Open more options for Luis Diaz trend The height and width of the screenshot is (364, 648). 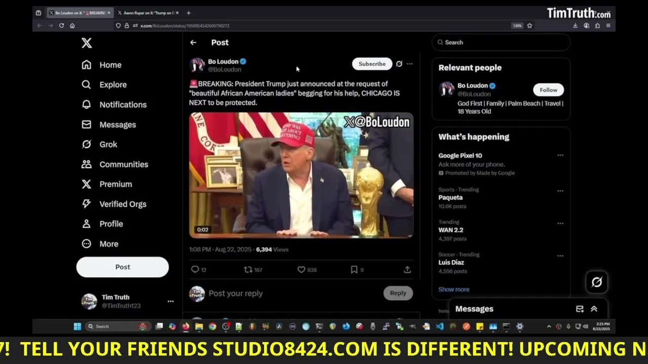560,256
